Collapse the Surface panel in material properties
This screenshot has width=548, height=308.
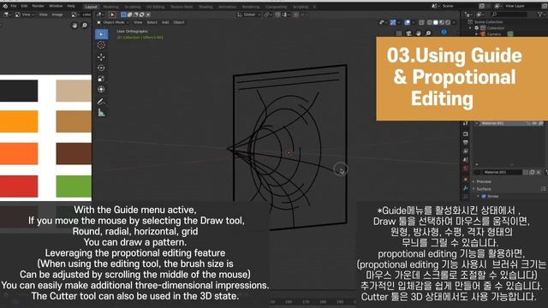pos(484,189)
